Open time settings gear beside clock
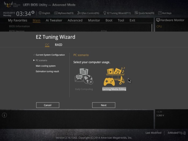Viewport: 188px width, 141px height. 33,12
